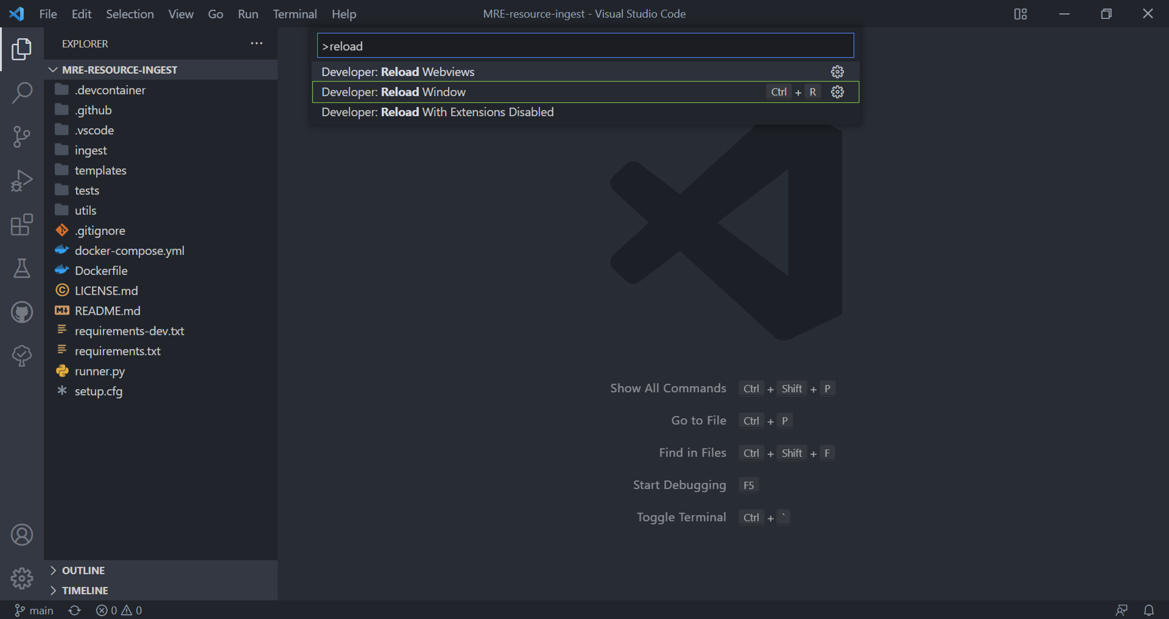Expand the templates folder
This screenshot has width=1169, height=619.
tap(161, 170)
